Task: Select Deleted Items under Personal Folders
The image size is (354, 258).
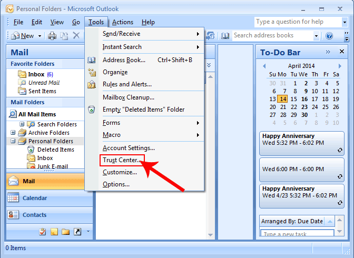Action: click(x=51, y=150)
